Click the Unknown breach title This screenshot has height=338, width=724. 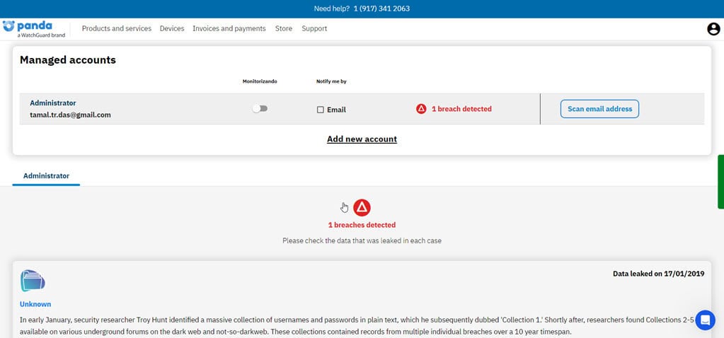35,304
